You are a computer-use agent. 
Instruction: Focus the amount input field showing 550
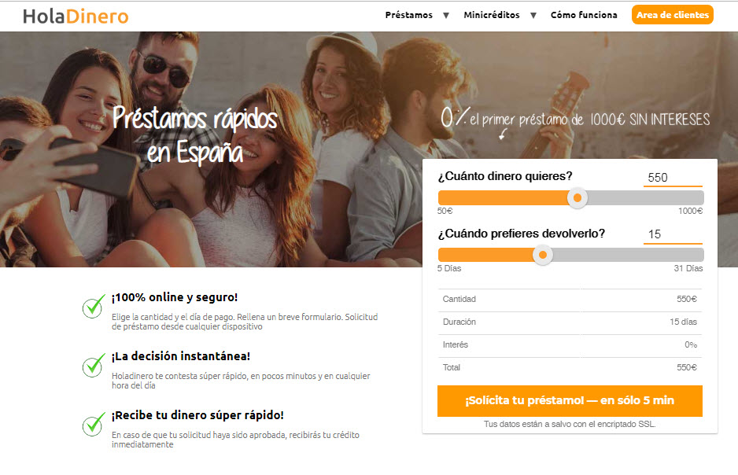click(672, 178)
